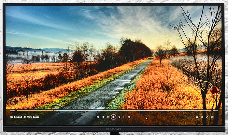Image resolution: width=228 pixels, height=135 pixels.
Task: Click the Go Beyond 4K Time Lapse title
Action: 25,117
